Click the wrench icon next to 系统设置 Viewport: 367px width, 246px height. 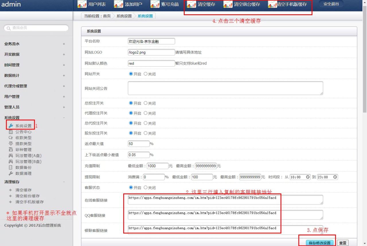click(11, 126)
